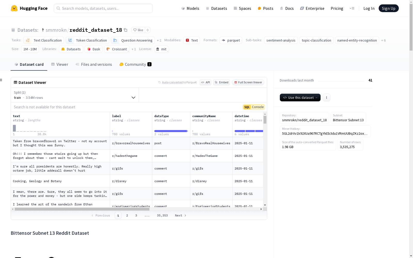The height and width of the screenshot is (258, 413).
Task: Click the Log In link
Action: coord(369,8)
